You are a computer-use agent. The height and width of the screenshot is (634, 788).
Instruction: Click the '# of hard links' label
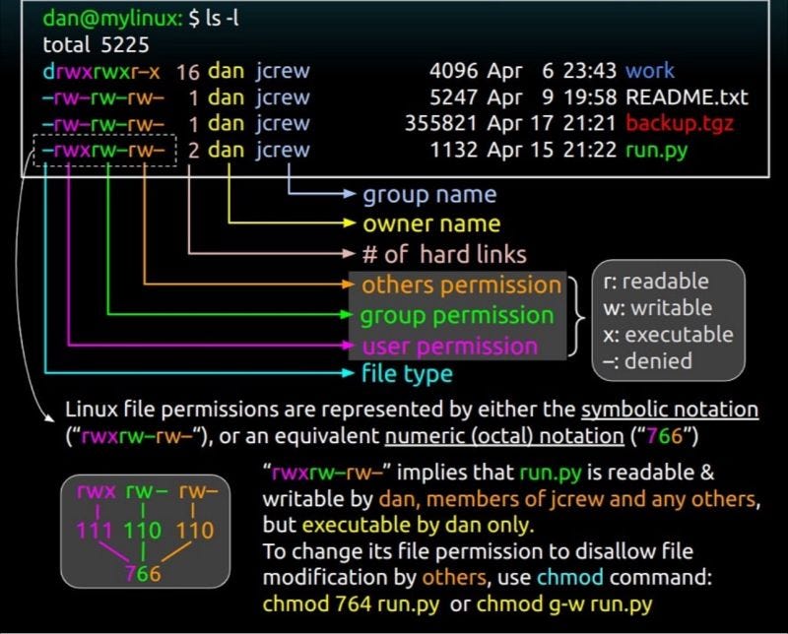(x=444, y=254)
